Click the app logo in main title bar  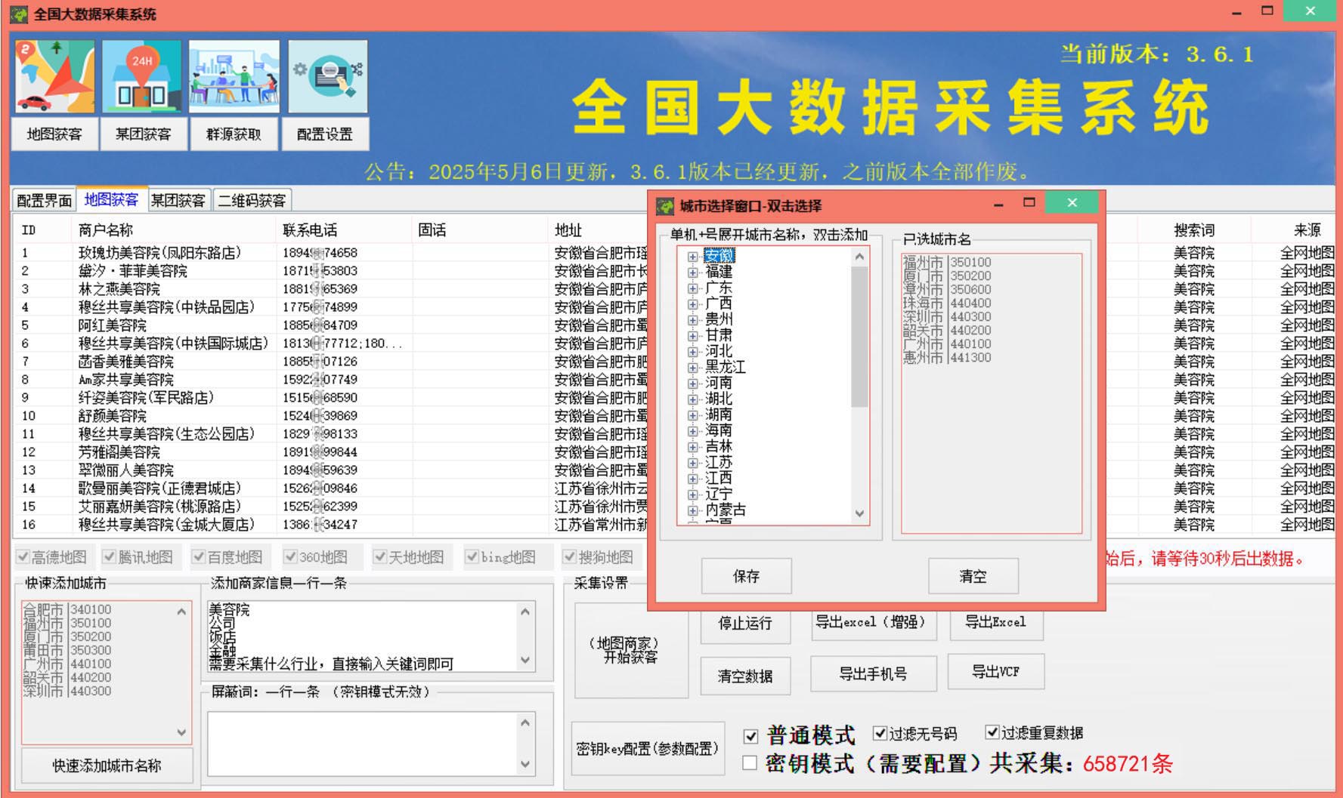(18, 14)
